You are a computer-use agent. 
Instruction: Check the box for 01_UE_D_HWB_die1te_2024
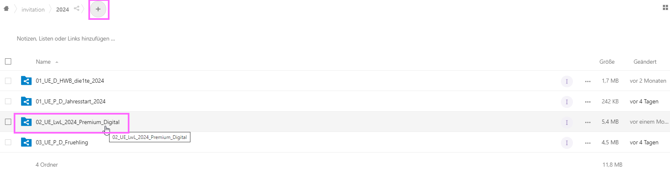(8, 81)
